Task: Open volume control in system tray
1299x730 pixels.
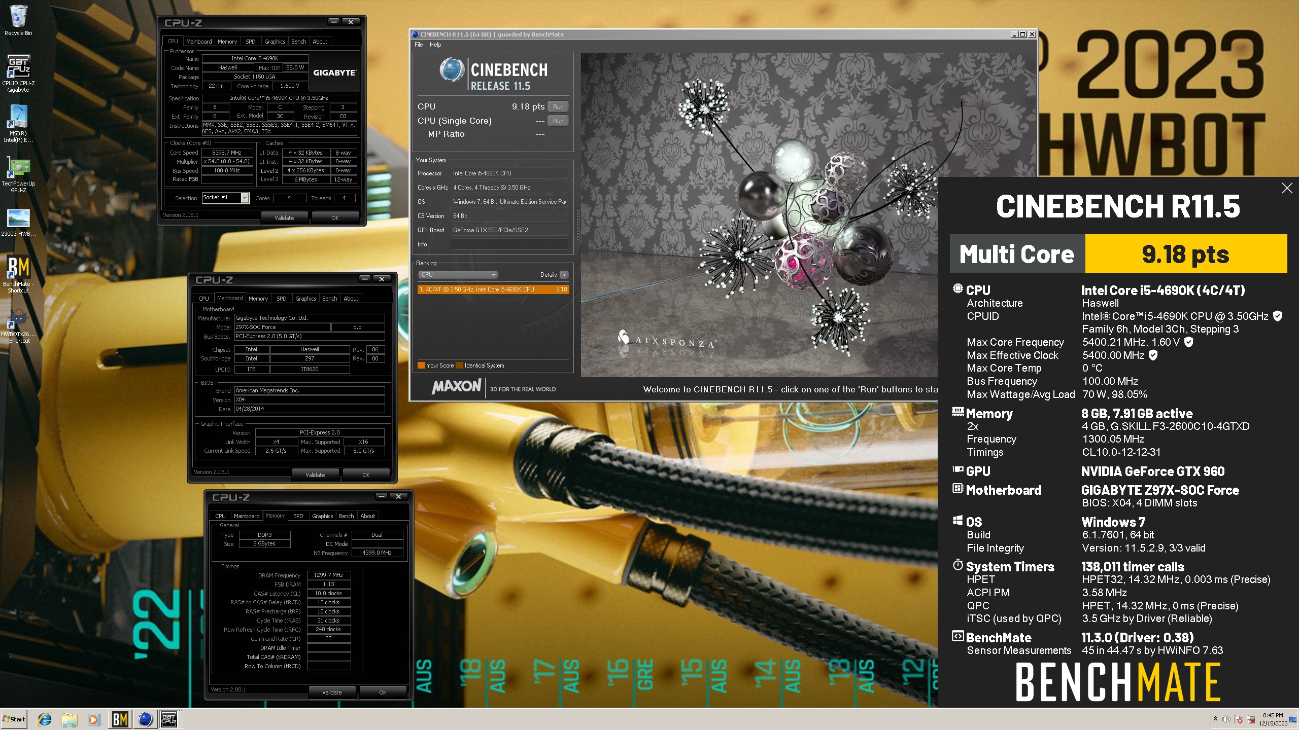Action: coord(1226,719)
